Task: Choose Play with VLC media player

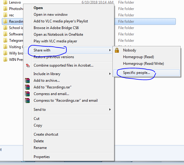Action: click(x=55, y=41)
